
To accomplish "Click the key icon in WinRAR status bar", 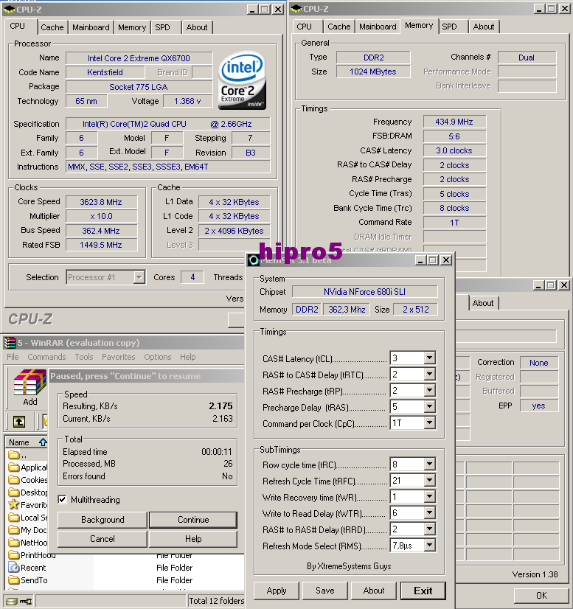I will click(26, 601).
